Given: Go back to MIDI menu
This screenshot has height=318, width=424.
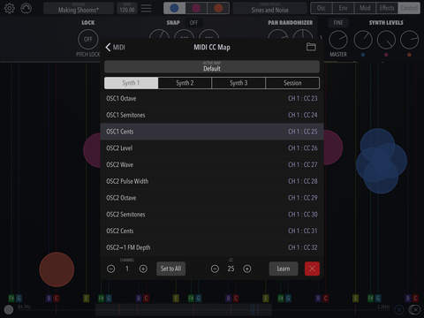Looking at the screenshot, I should point(115,47).
